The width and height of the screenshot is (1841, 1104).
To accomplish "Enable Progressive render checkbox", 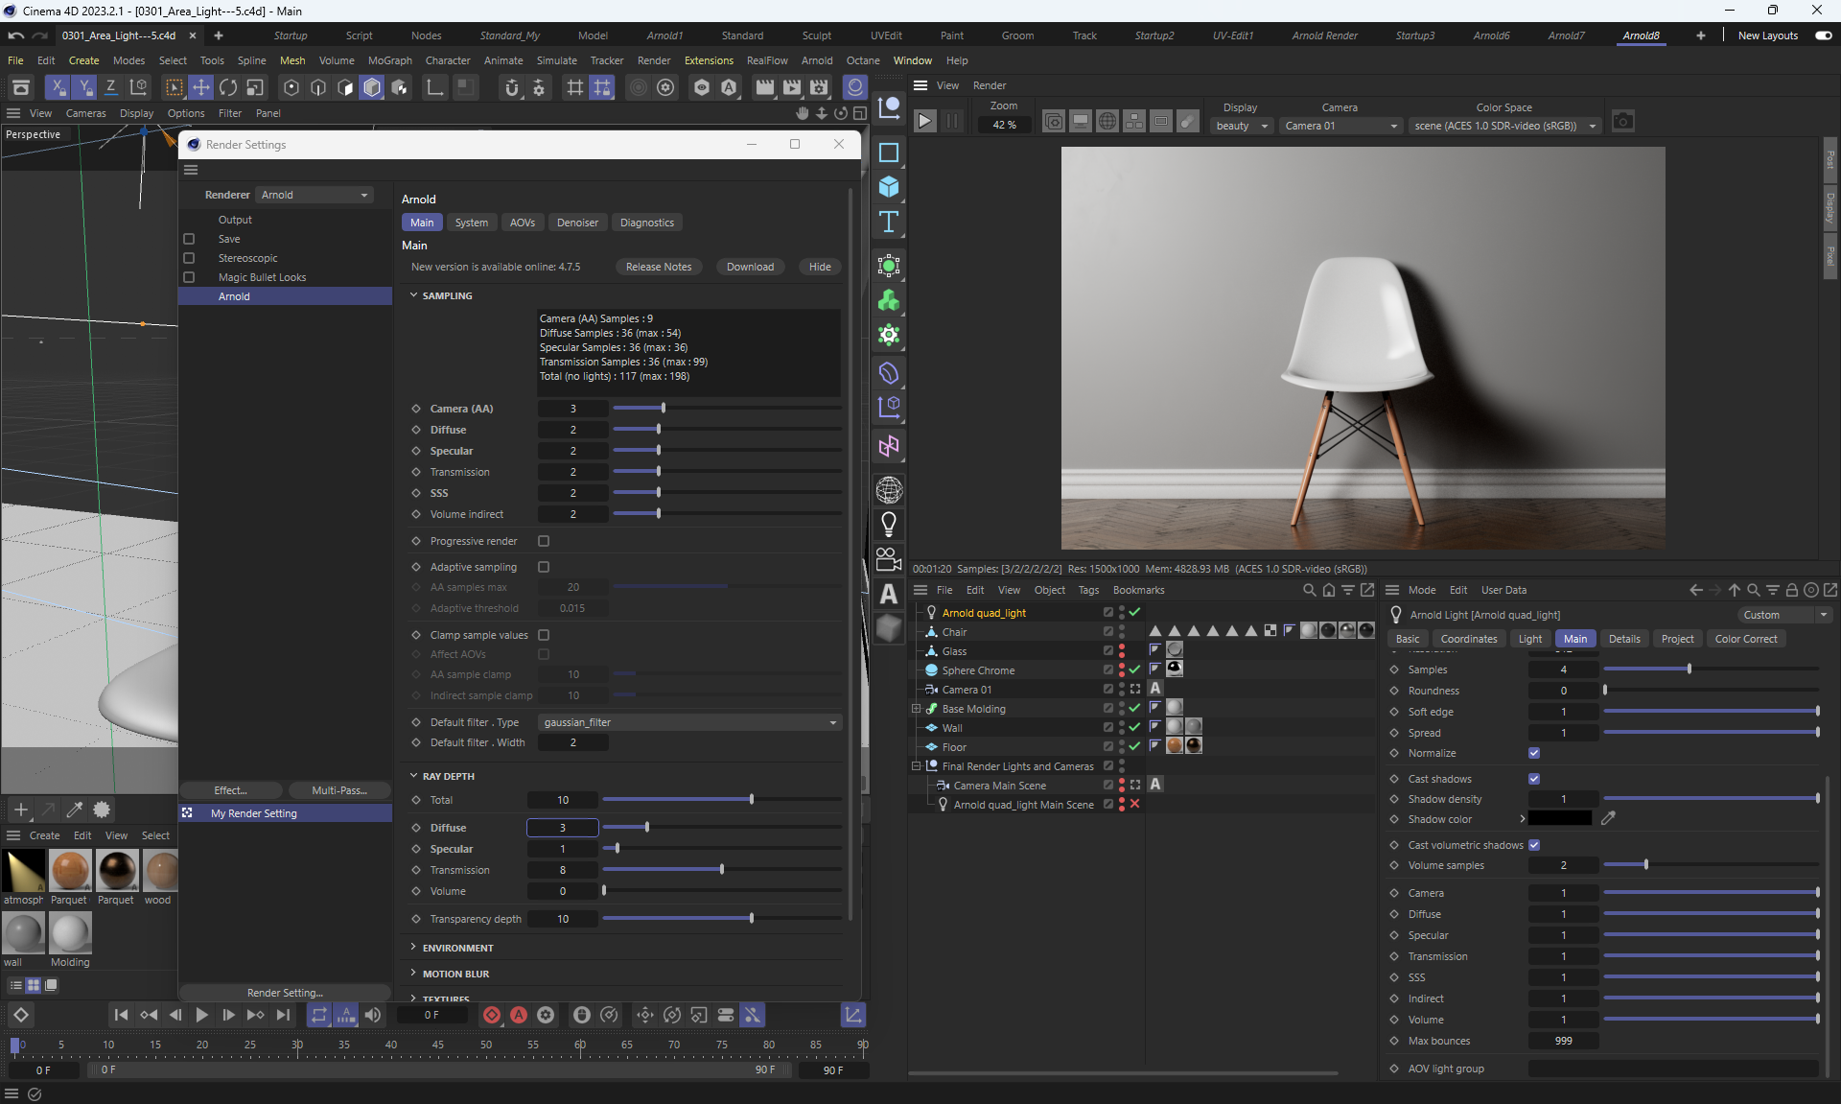I will pyautogui.click(x=544, y=541).
